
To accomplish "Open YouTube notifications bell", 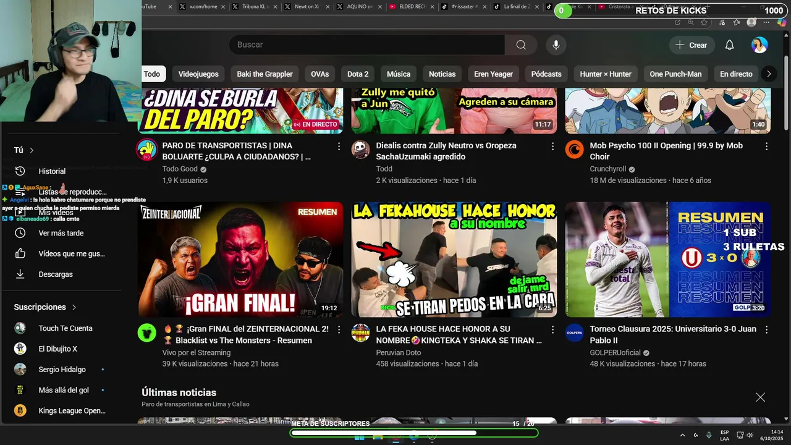I will point(729,45).
